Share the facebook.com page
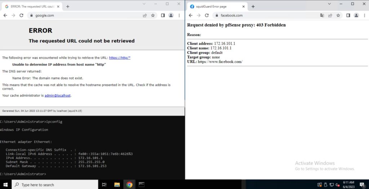 click(x=330, y=15)
